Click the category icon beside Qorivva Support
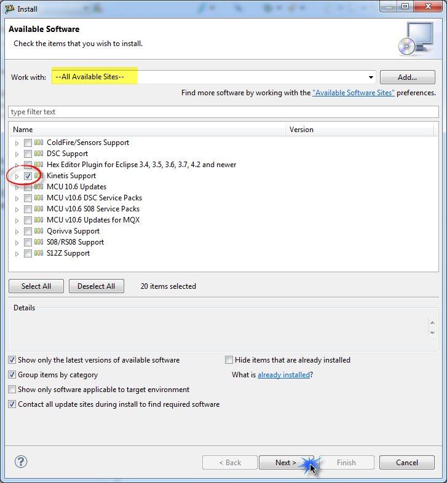The height and width of the screenshot is (483, 447). (x=39, y=231)
